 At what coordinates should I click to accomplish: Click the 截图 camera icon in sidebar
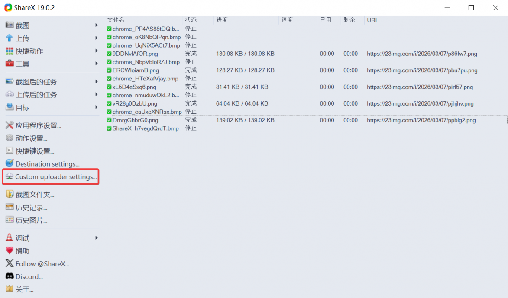pyautogui.click(x=9, y=26)
